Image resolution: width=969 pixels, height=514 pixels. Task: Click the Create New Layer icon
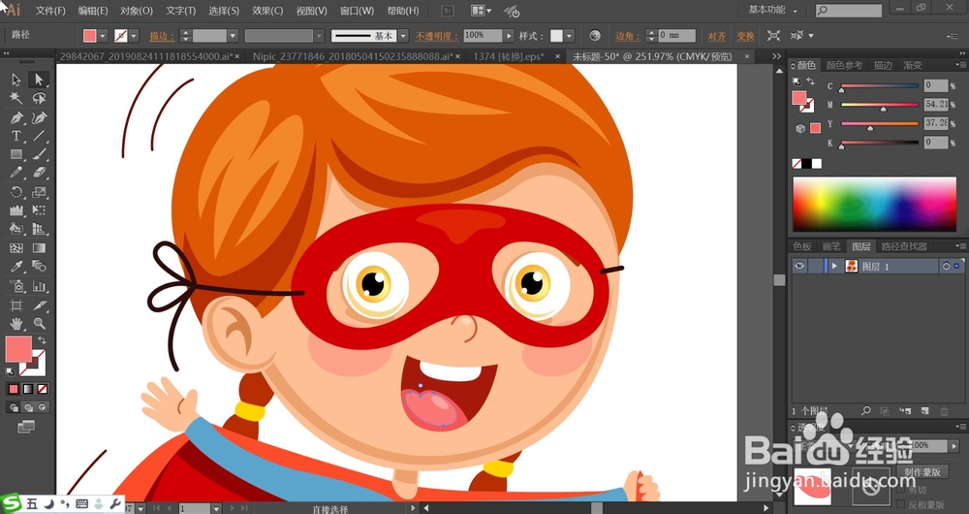924,410
